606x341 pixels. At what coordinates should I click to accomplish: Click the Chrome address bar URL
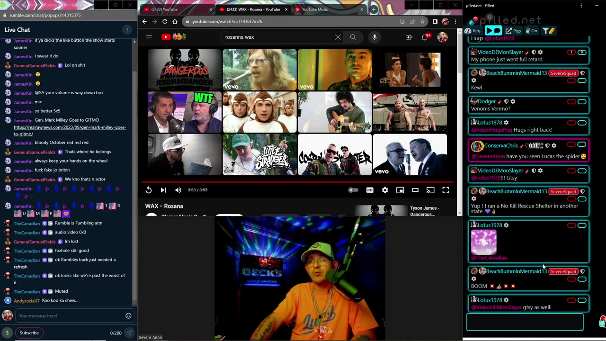227,21
